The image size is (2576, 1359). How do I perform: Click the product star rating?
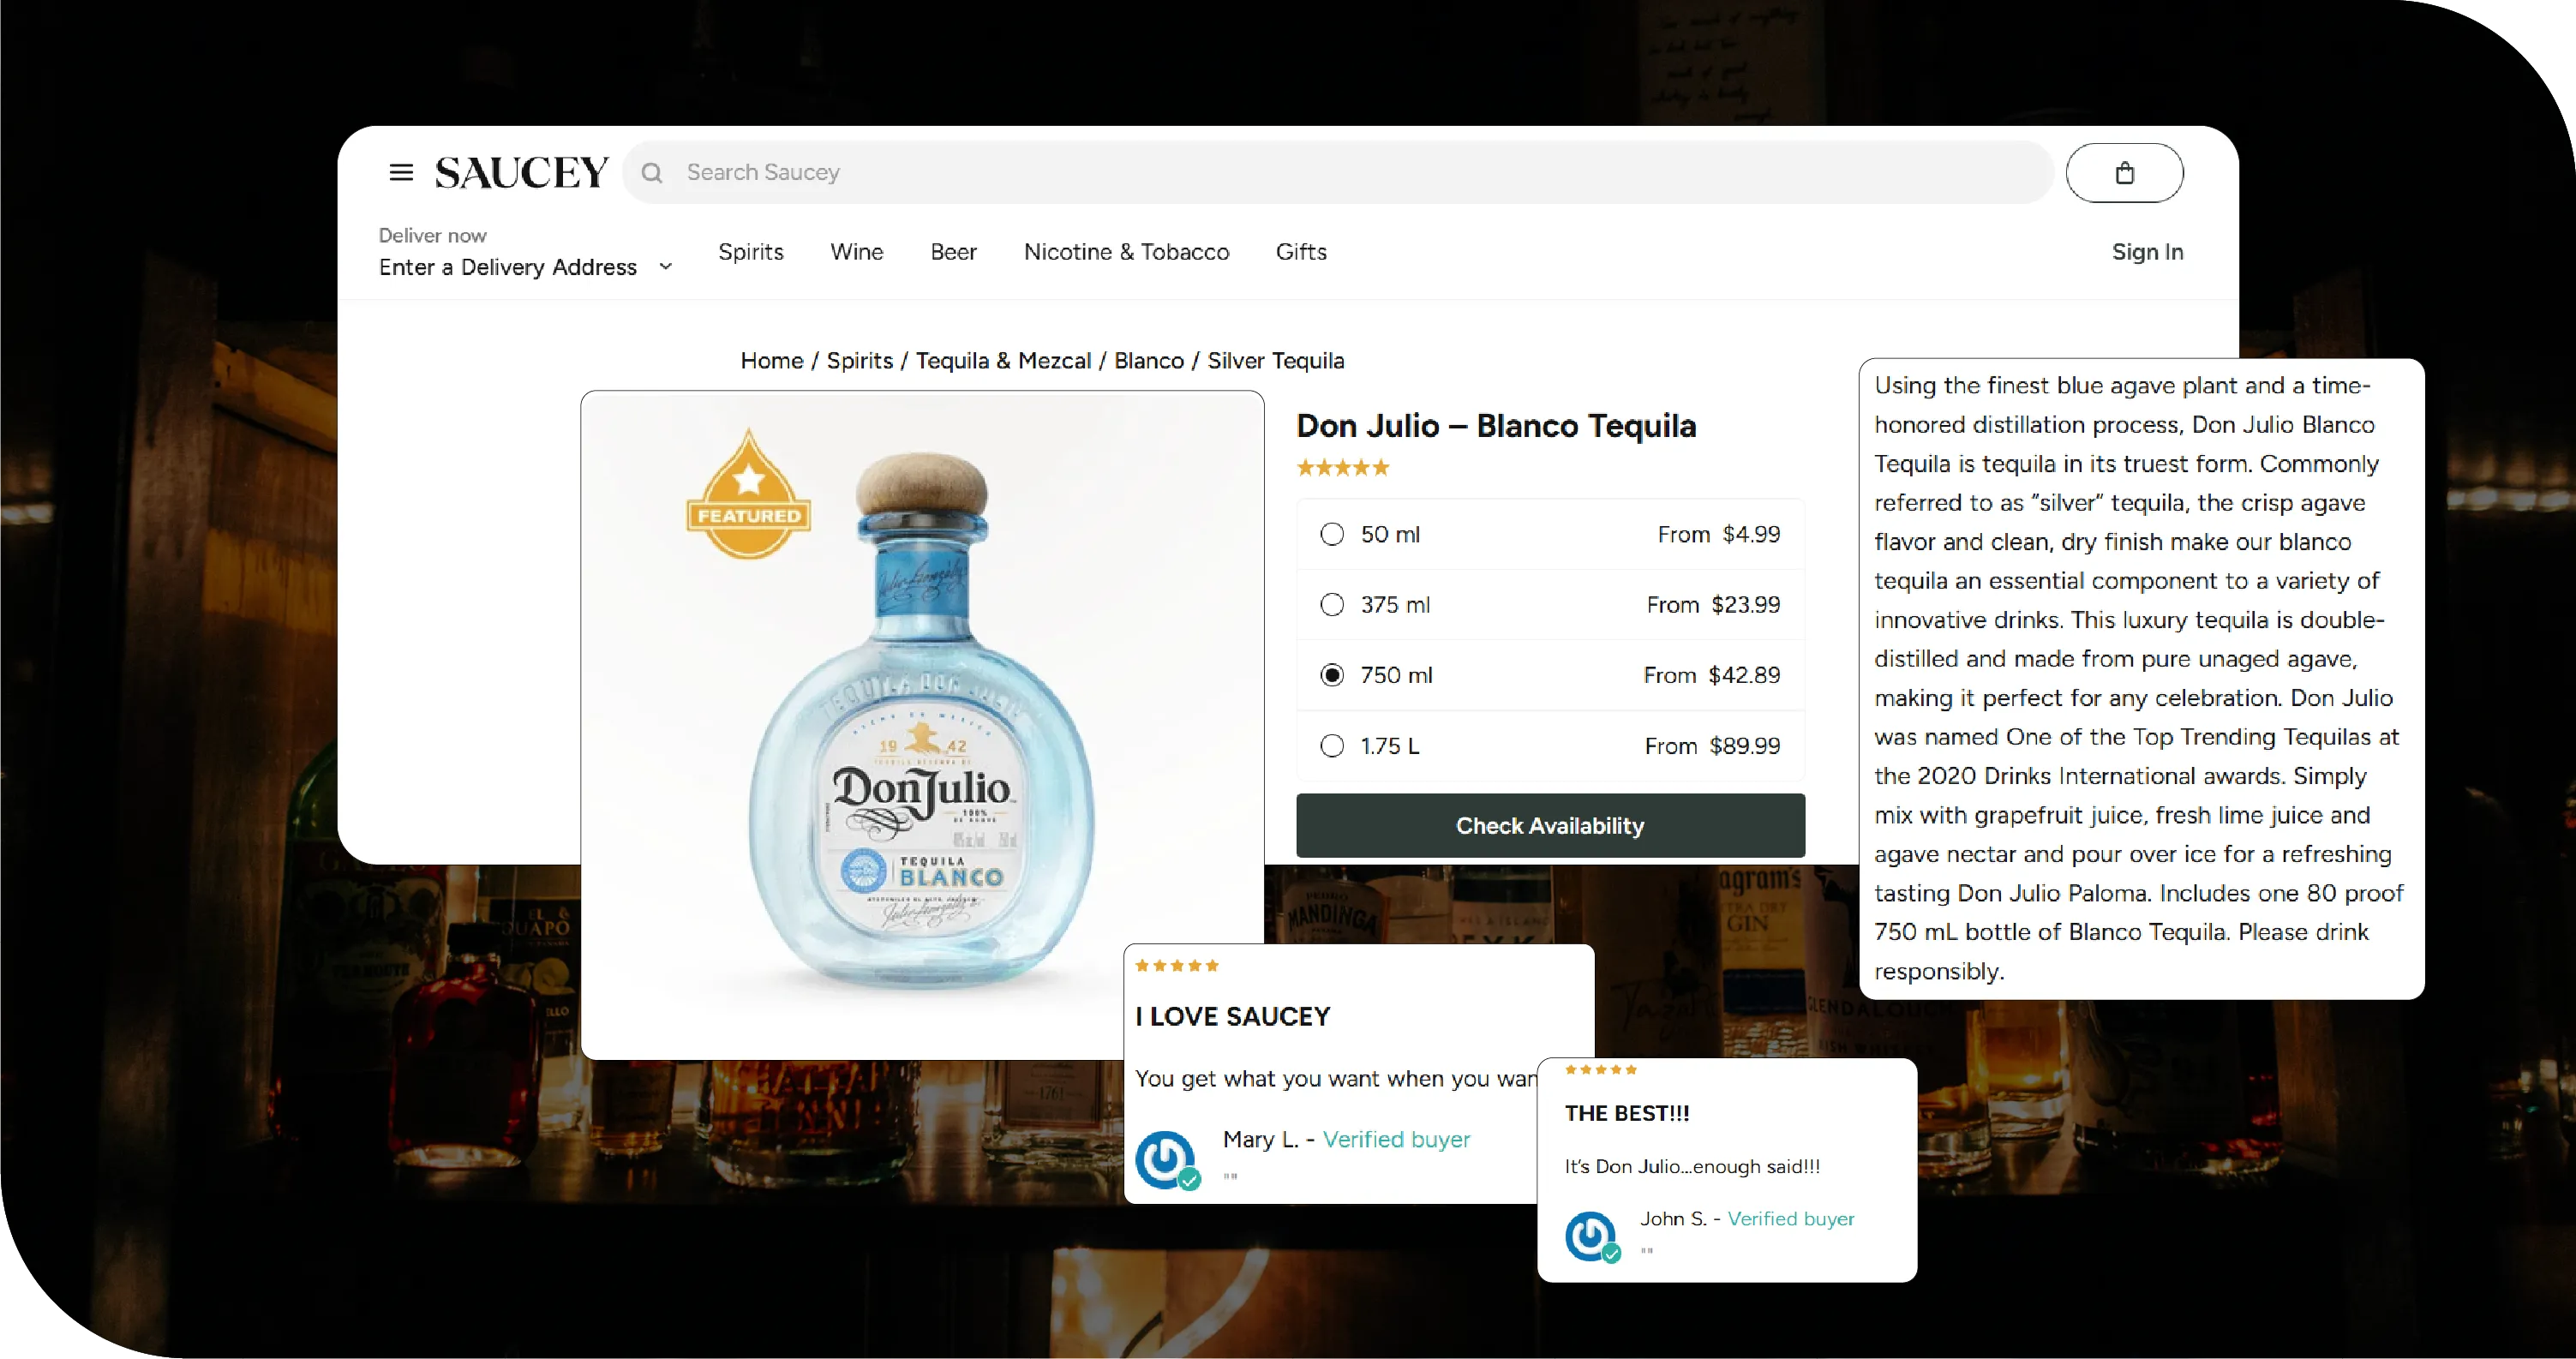[x=1343, y=467]
